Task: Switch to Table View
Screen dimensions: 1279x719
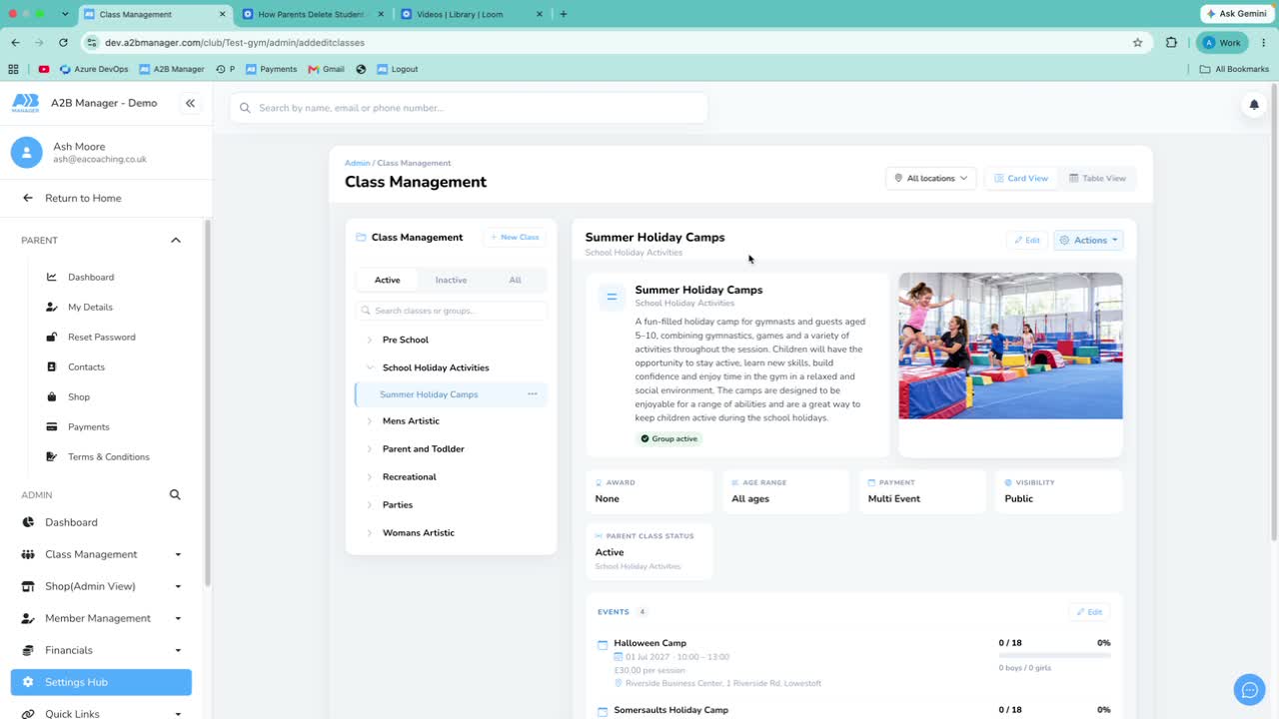Action: (x=1097, y=178)
